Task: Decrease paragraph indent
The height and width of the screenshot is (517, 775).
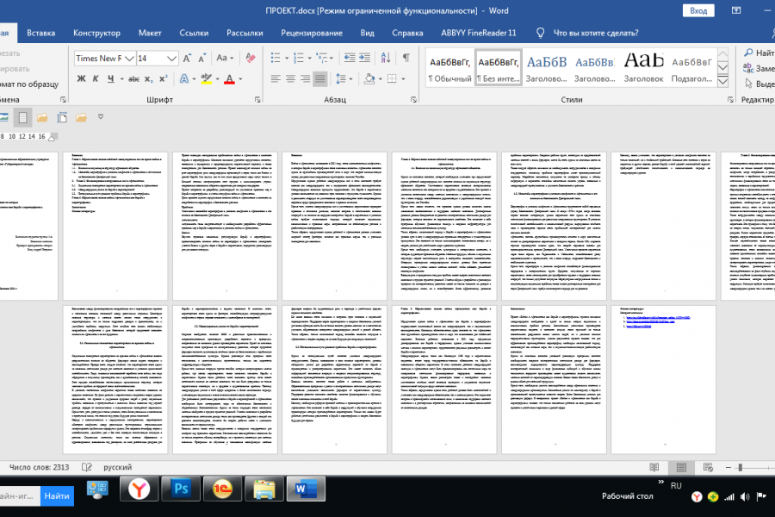Action: pos(350,59)
